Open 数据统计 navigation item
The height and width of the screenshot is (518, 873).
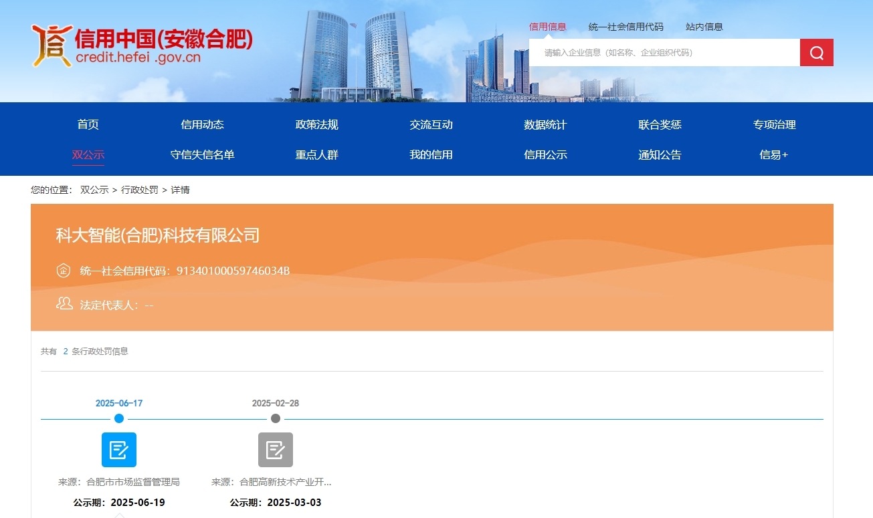tap(545, 124)
